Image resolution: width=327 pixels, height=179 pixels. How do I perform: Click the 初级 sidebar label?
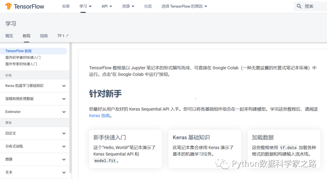[8, 76]
